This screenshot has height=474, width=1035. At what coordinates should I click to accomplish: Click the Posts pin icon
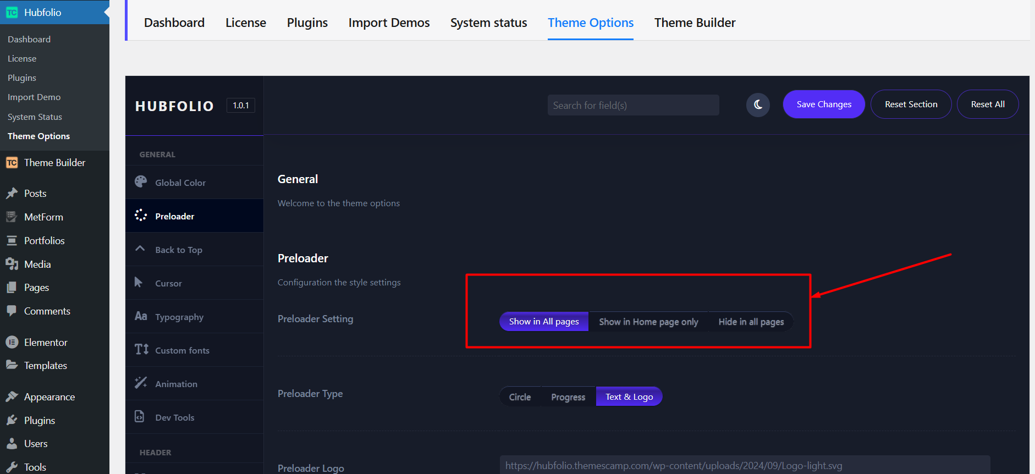(x=12, y=194)
